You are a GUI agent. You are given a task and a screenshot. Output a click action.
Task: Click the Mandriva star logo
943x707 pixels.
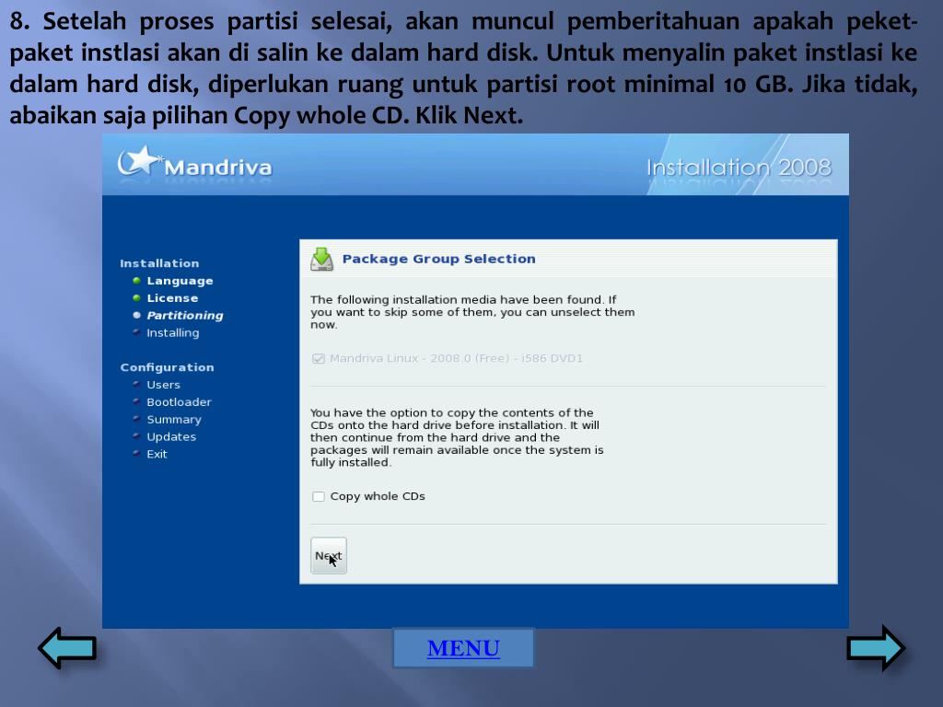click(139, 161)
